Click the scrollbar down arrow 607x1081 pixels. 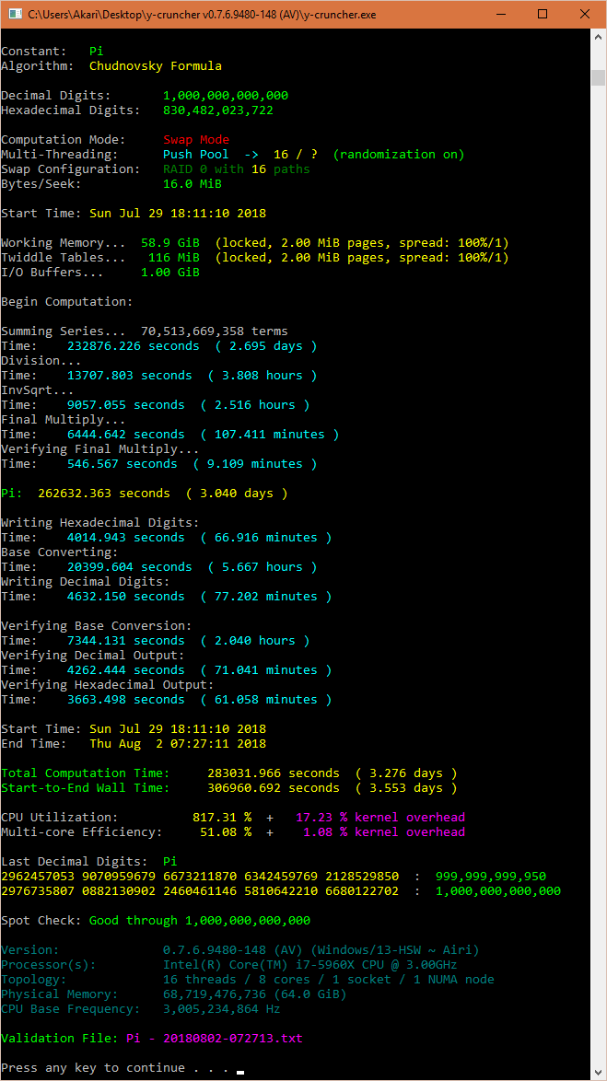click(x=598, y=1072)
